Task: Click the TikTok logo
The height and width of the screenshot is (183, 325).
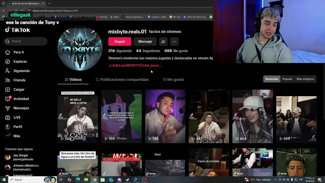Action: (18, 30)
